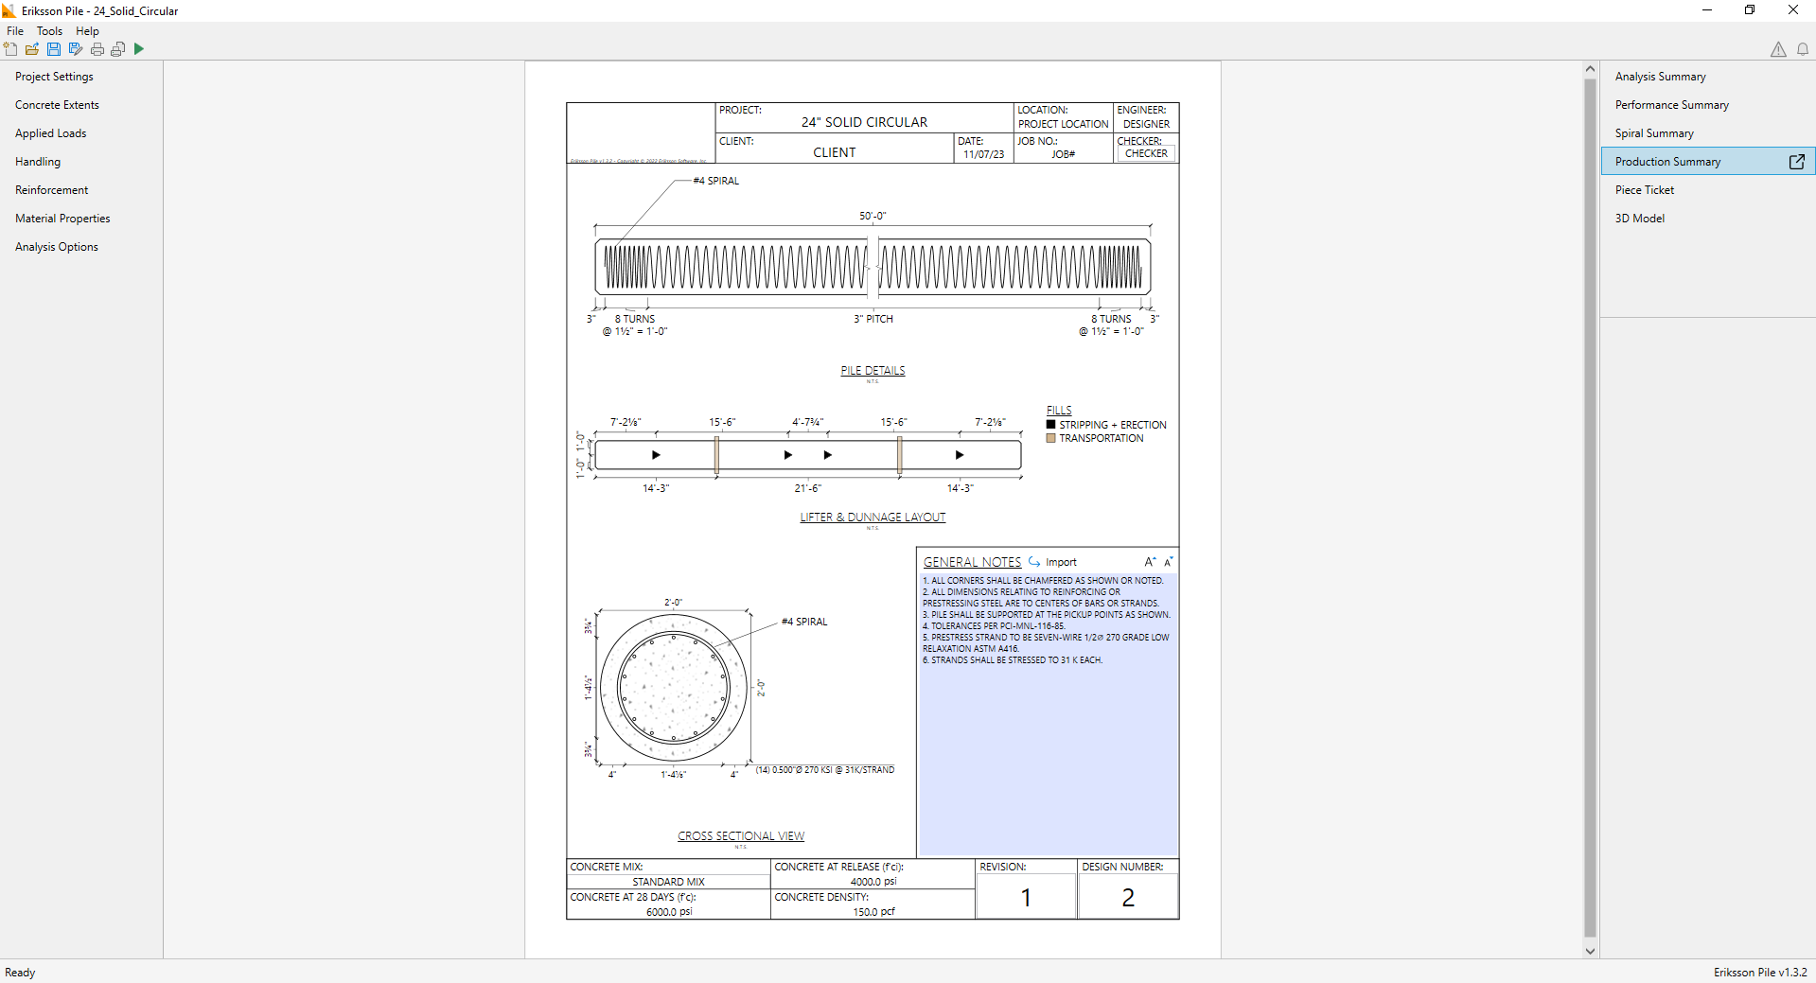Click the DESIGNER engineer field
The image size is (1816, 983).
pos(1146,124)
